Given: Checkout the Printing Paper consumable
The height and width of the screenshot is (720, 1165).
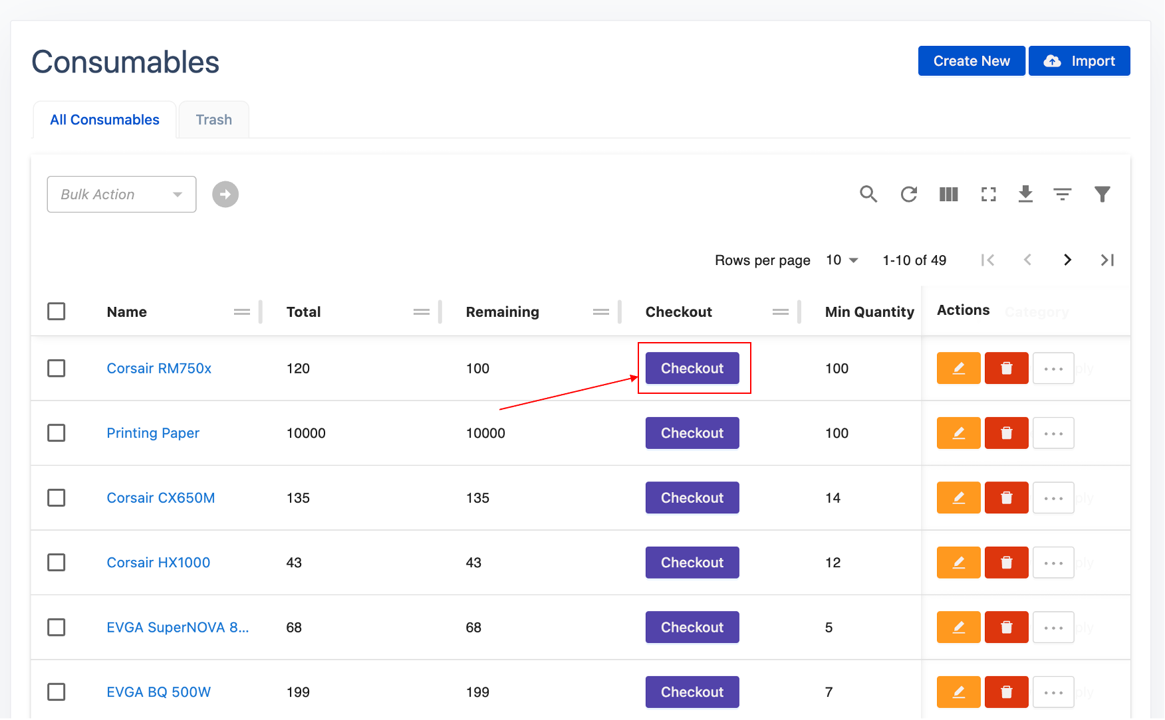Looking at the screenshot, I should click(692, 433).
